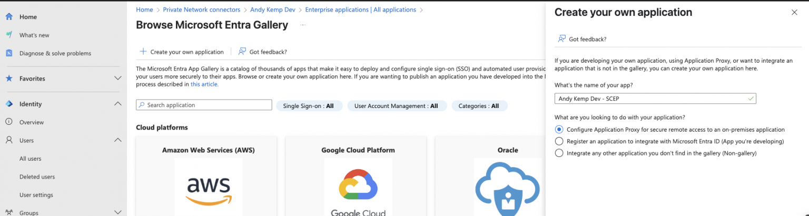
Task: Click the Overview info icon
Action: coord(9,122)
